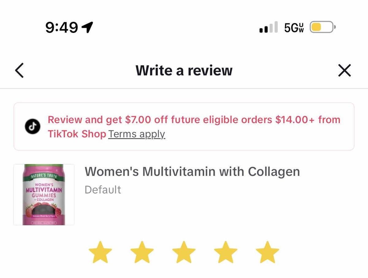Tap the $7.00 off review offer text

point(194,119)
